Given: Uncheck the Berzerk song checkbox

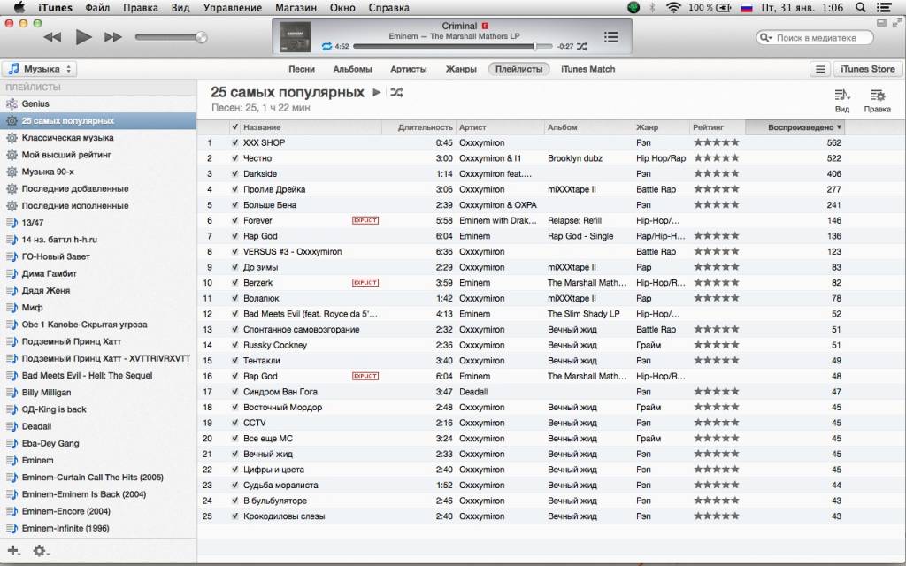Looking at the screenshot, I should 234,283.
